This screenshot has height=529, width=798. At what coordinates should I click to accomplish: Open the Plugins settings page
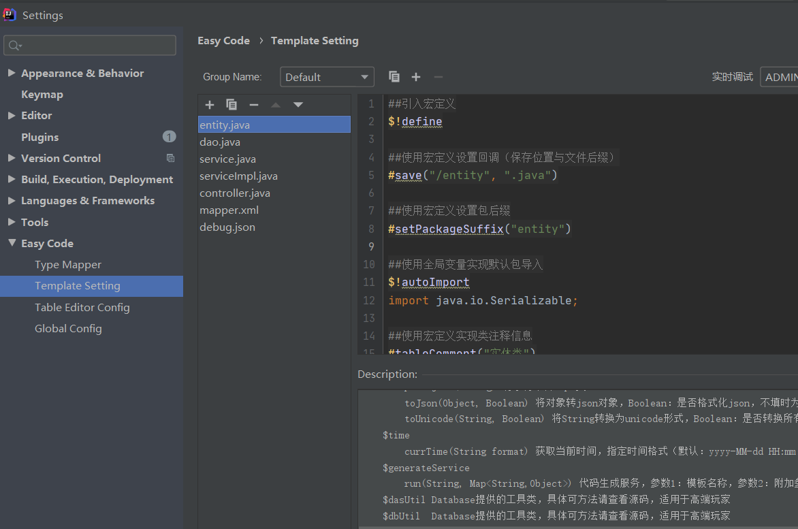(39, 138)
